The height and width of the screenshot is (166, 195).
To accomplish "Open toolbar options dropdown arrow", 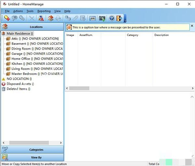I will click(x=125, y=18).
